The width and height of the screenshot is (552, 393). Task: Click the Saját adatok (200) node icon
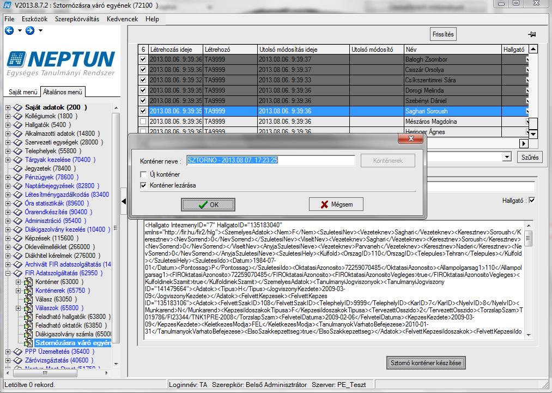[x=18, y=107]
